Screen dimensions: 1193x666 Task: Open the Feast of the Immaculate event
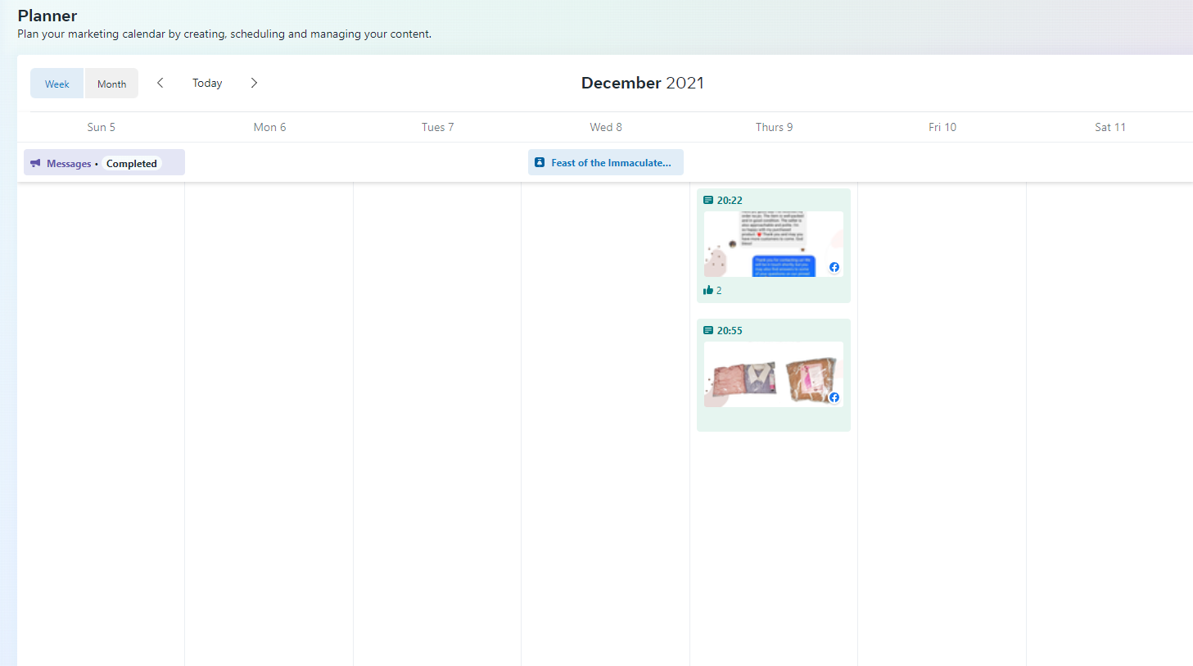tap(606, 162)
